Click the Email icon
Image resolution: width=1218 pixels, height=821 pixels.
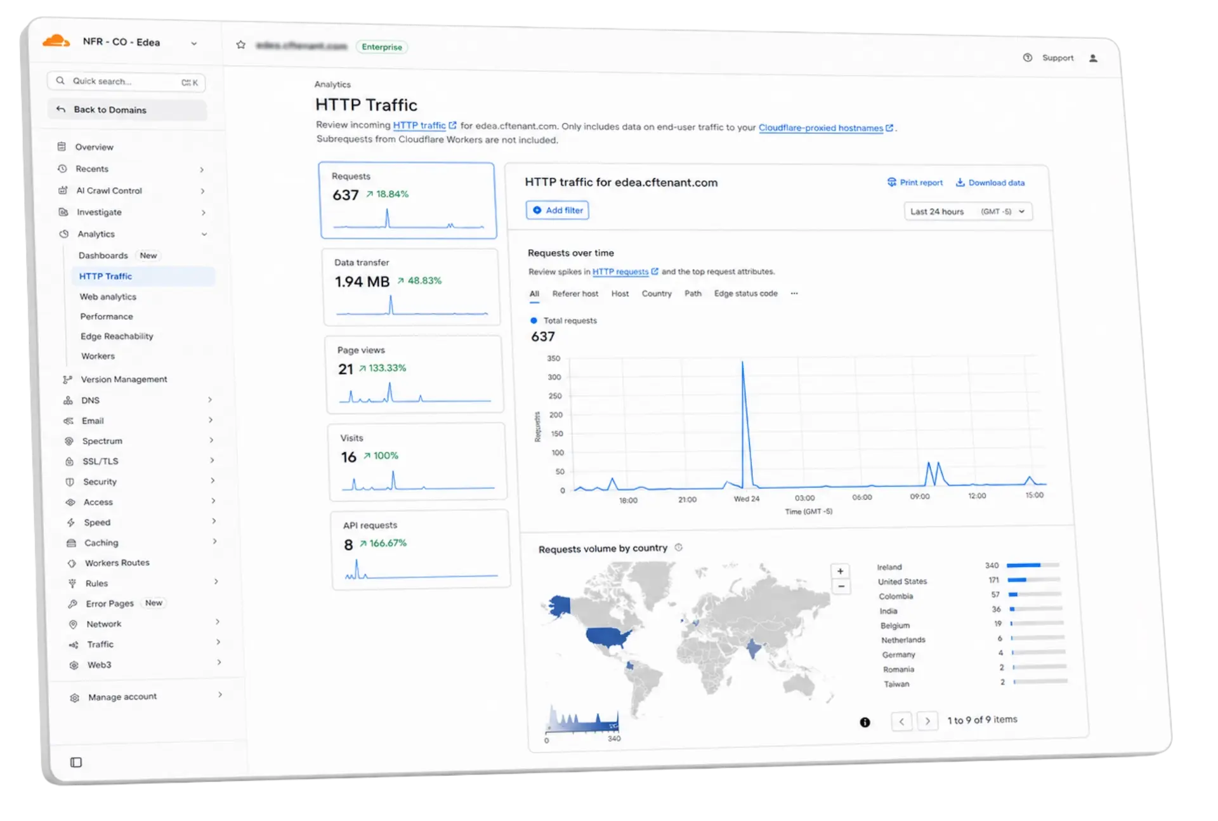pos(69,421)
